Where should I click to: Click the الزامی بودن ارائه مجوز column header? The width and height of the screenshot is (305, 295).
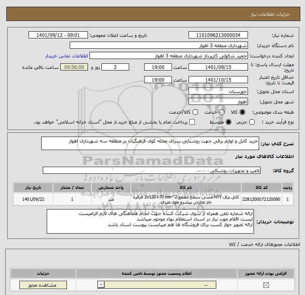[266, 273]
